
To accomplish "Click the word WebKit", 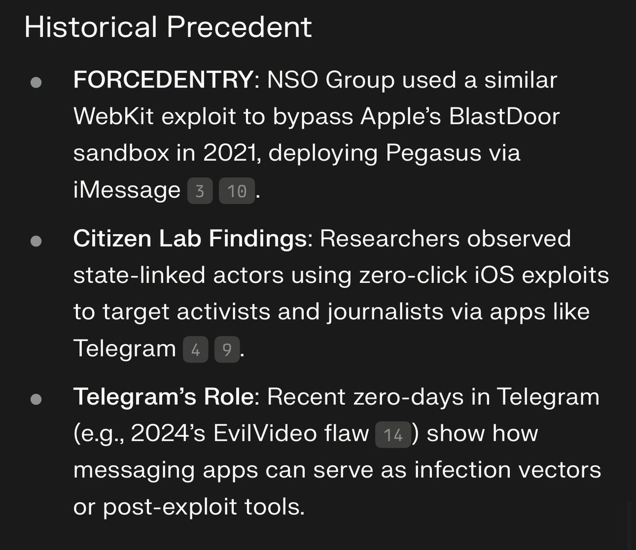I will [113, 117].
